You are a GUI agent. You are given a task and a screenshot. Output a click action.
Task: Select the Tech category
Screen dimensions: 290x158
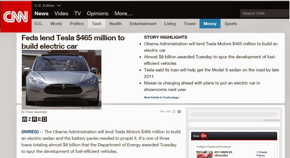coord(96,24)
